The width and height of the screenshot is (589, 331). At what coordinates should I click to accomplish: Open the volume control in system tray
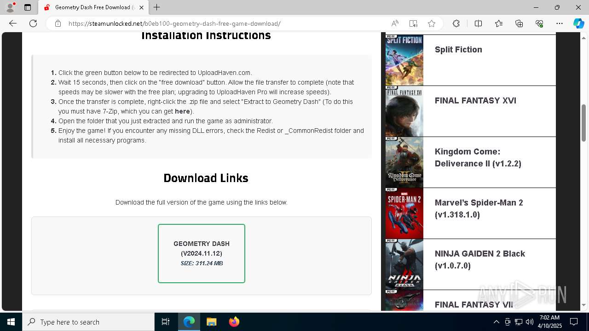pos(529,322)
